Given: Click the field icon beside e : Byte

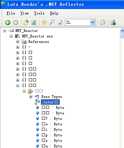Looking at the screenshot, I should (37, 124).
